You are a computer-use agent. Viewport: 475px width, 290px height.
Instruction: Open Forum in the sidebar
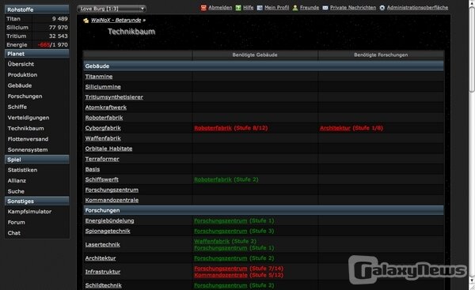17,222
